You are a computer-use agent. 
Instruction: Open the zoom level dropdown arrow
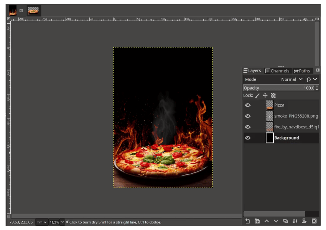tap(62, 222)
